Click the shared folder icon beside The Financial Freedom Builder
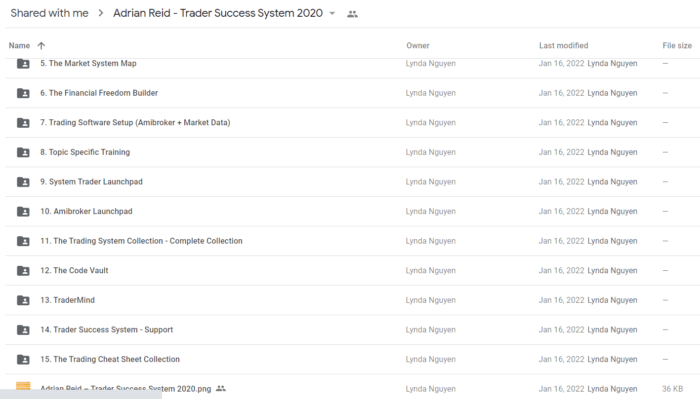This screenshot has height=399, width=700. pos(23,93)
